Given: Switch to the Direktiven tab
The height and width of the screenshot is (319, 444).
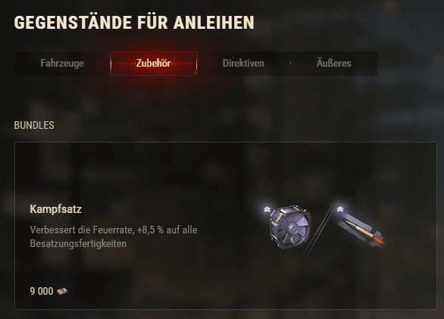Looking at the screenshot, I should pyautogui.click(x=243, y=63).
